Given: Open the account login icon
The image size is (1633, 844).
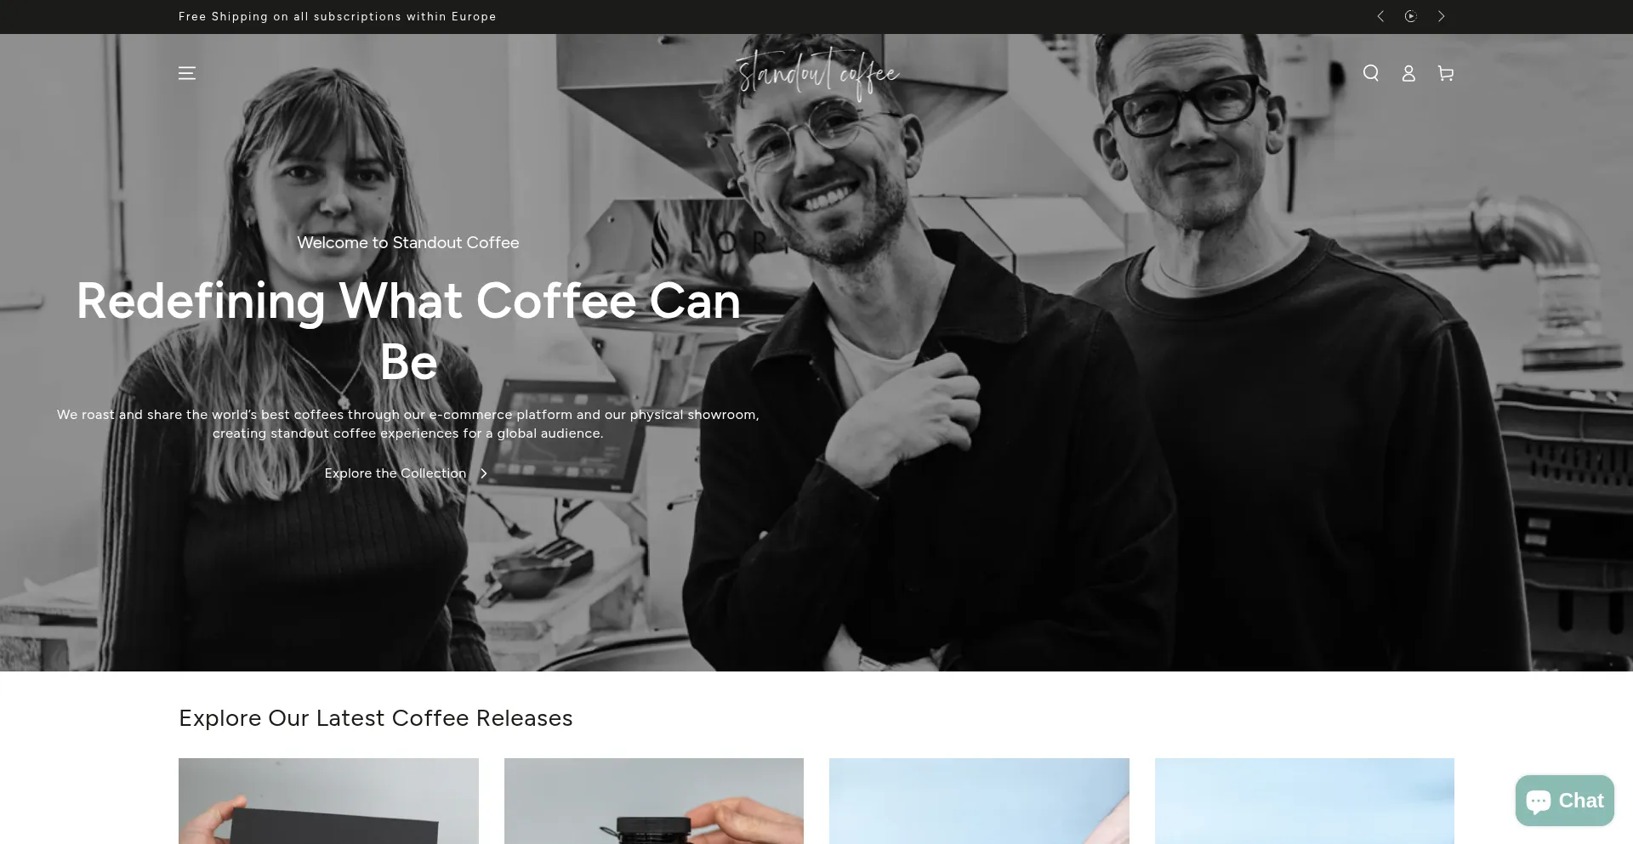Looking at the screenshot, I should click(x=1408, y=73).
